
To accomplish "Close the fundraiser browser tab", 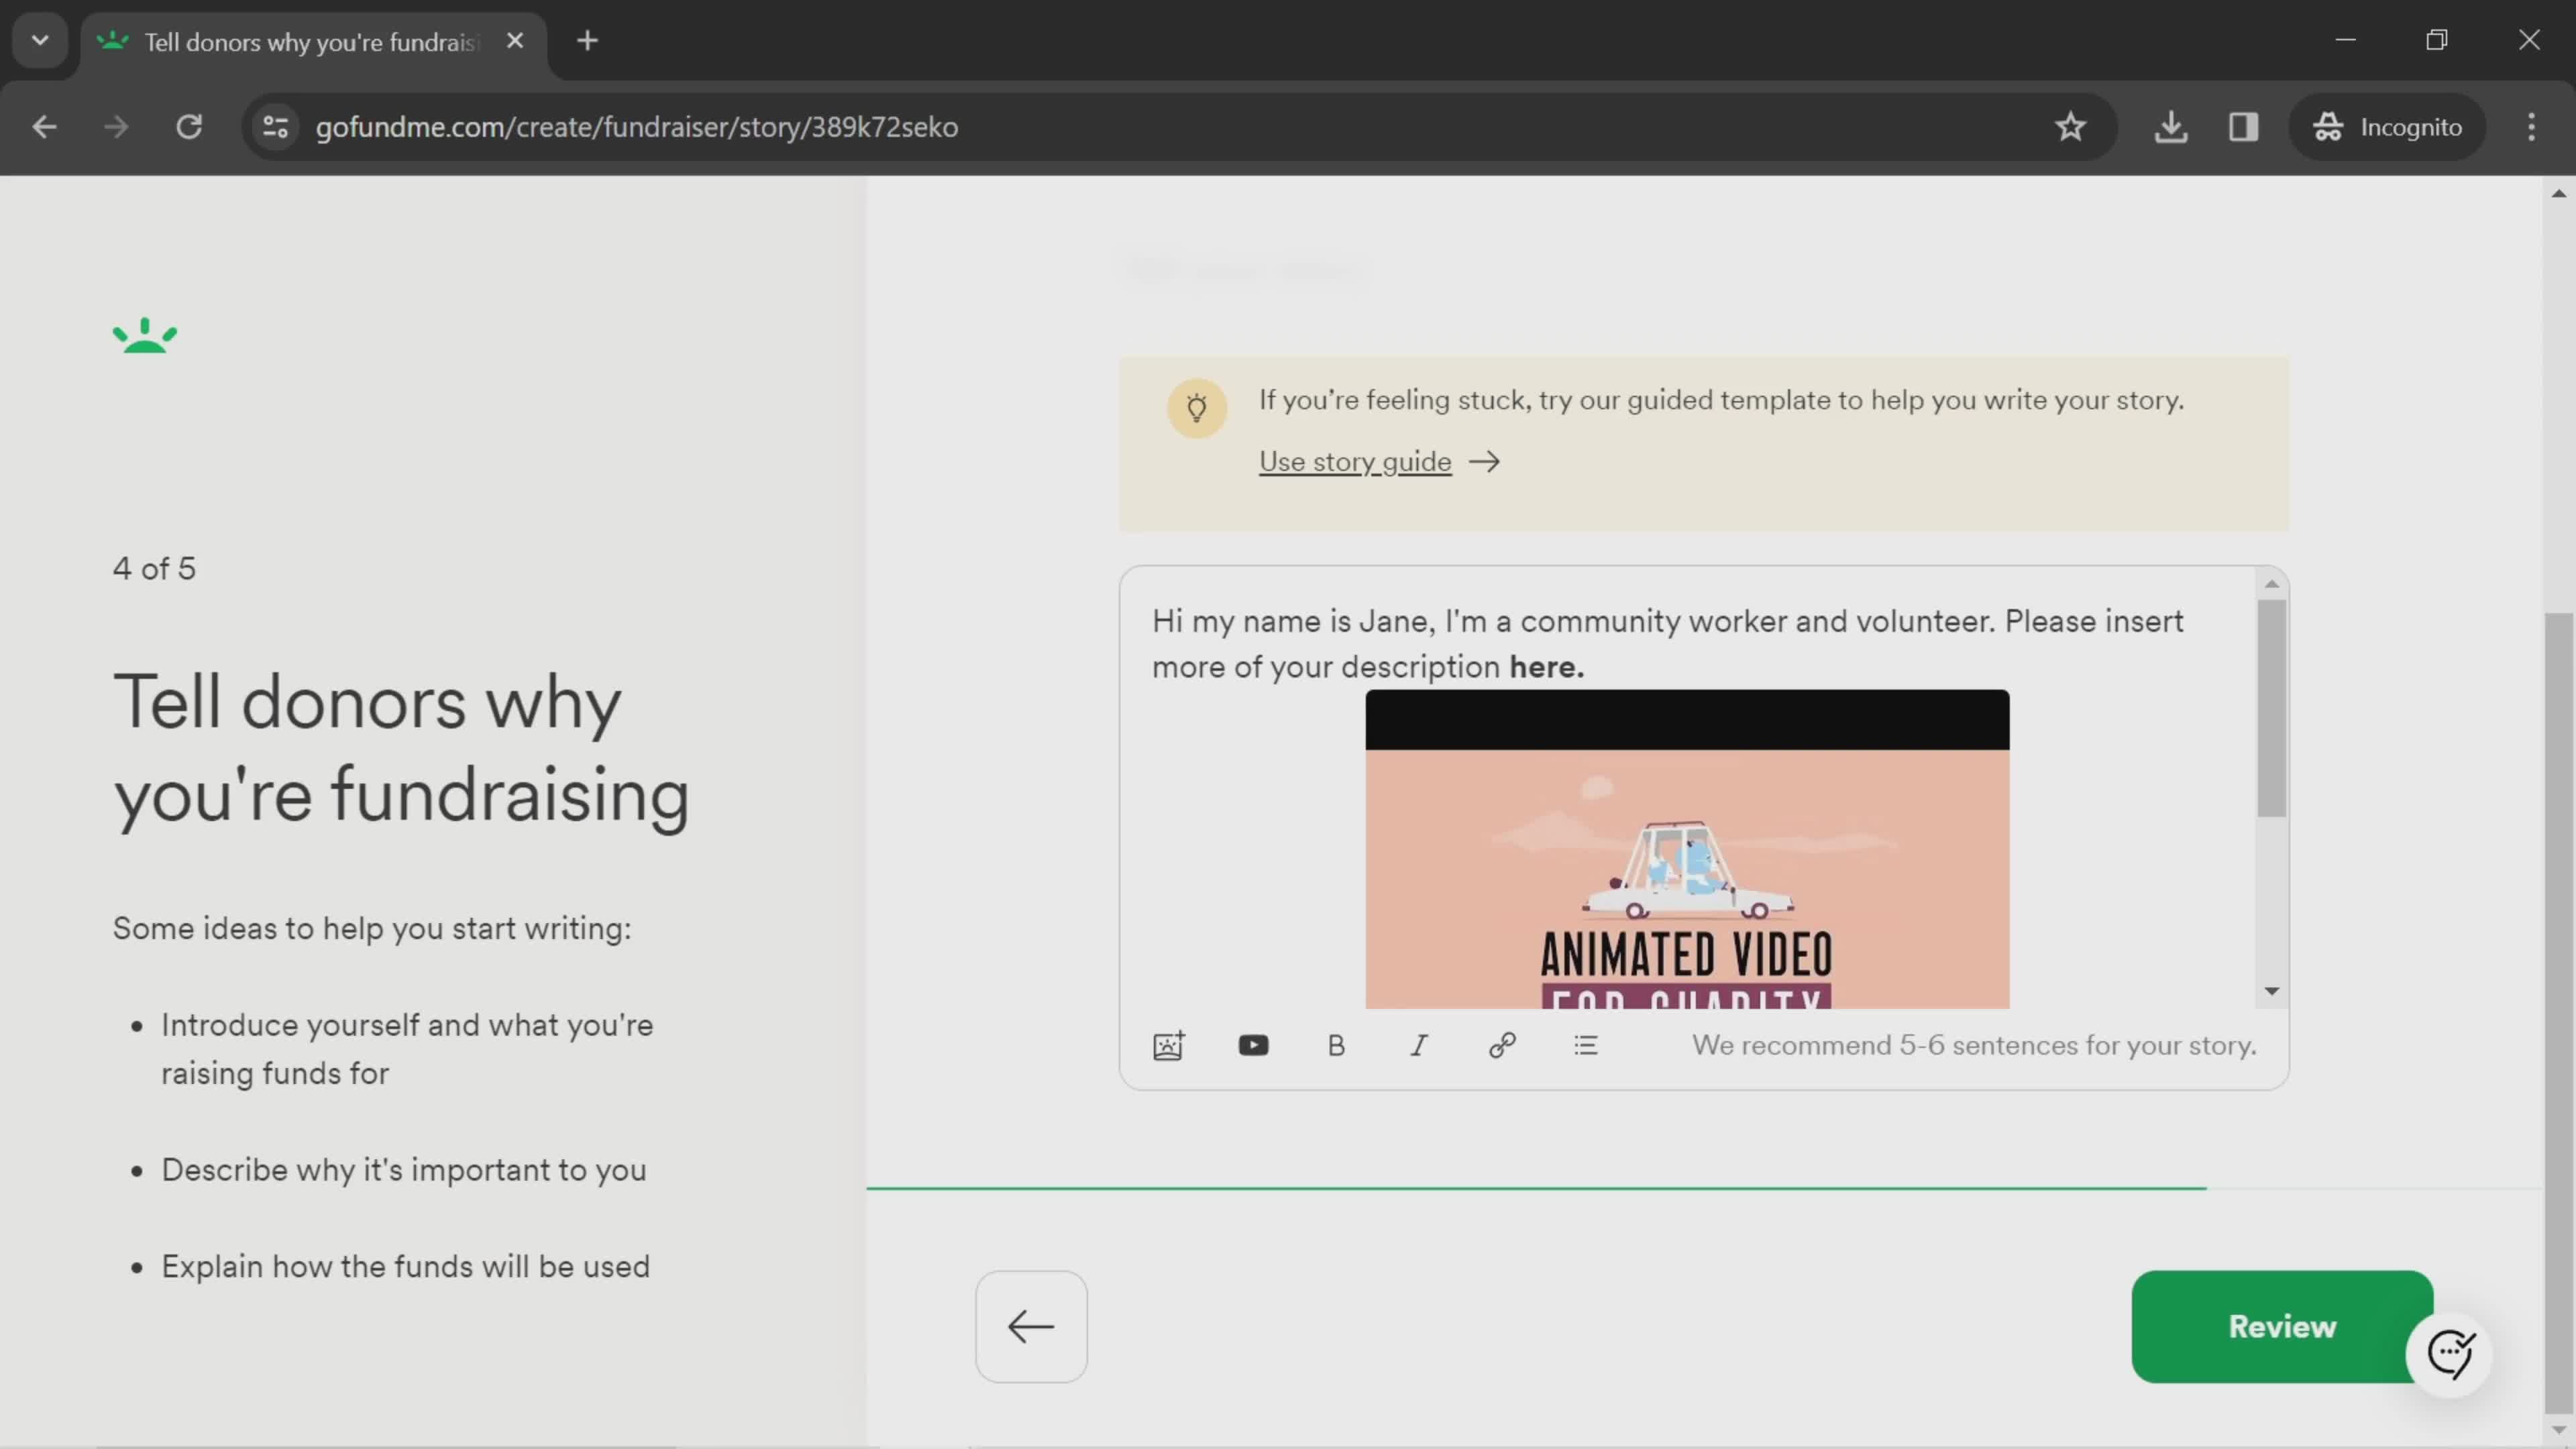I will [515, 41].
